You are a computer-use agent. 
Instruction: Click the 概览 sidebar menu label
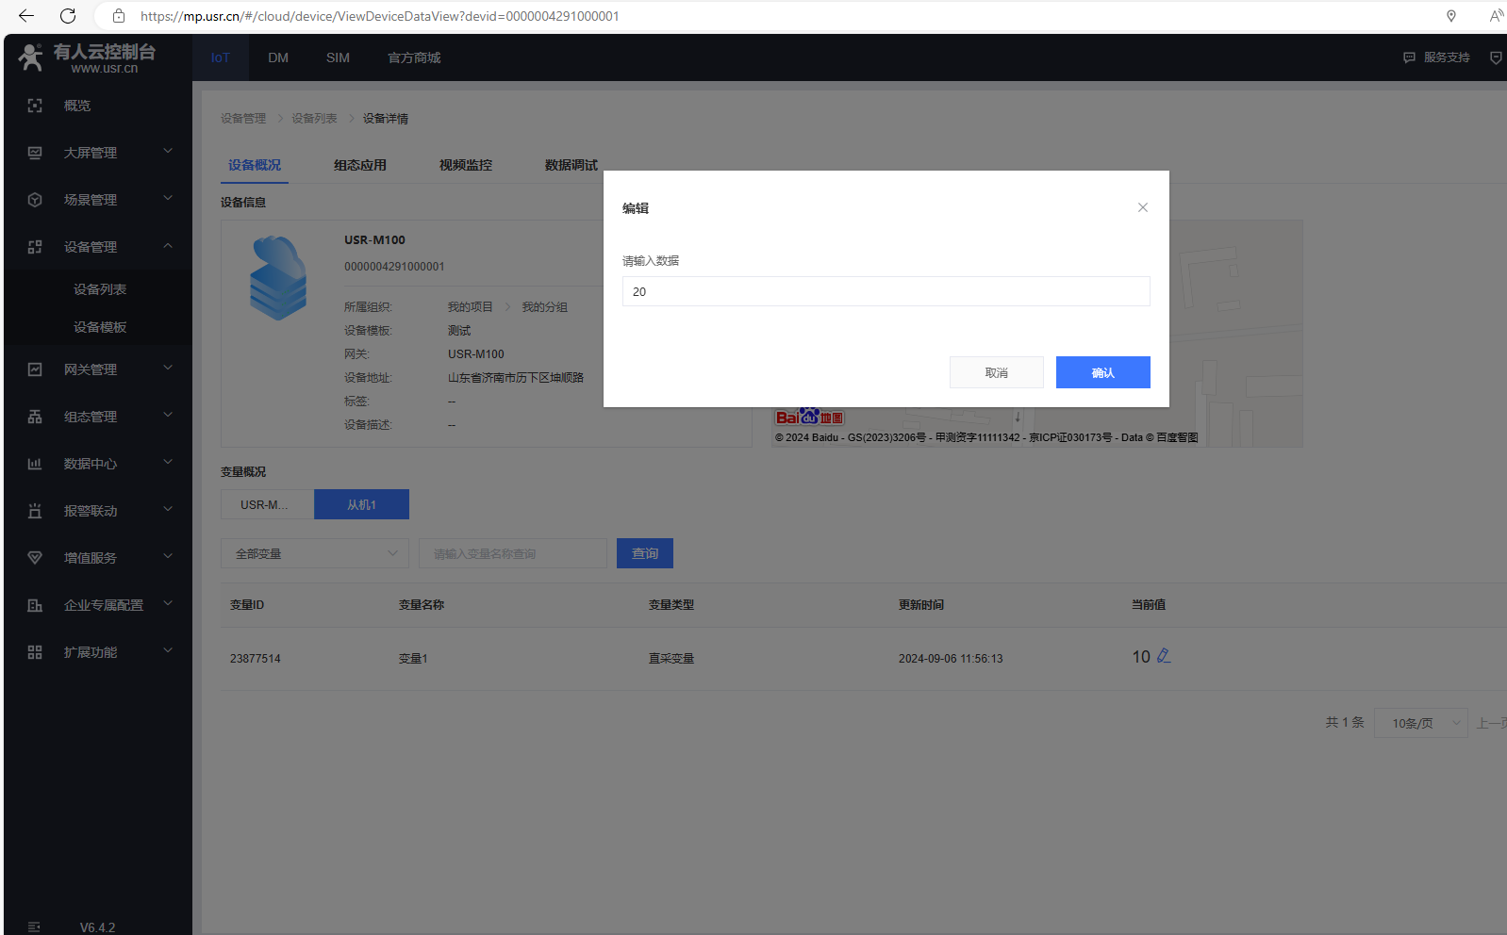coord(77,106)
